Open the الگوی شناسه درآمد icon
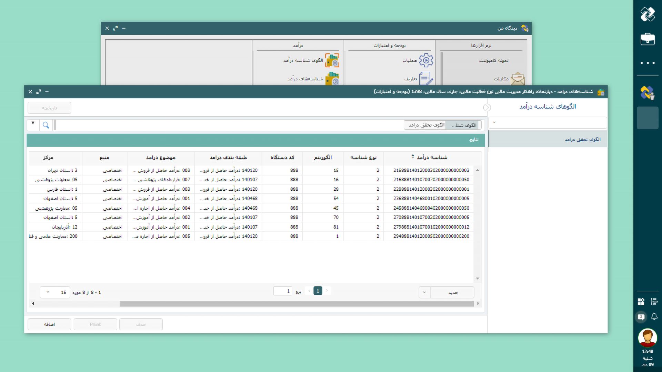 [x=332, y=61]
